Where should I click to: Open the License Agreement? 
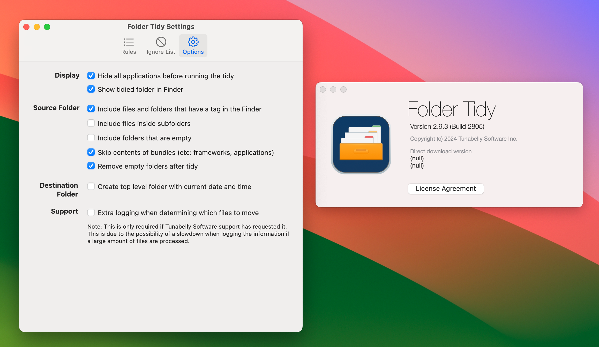445,188
